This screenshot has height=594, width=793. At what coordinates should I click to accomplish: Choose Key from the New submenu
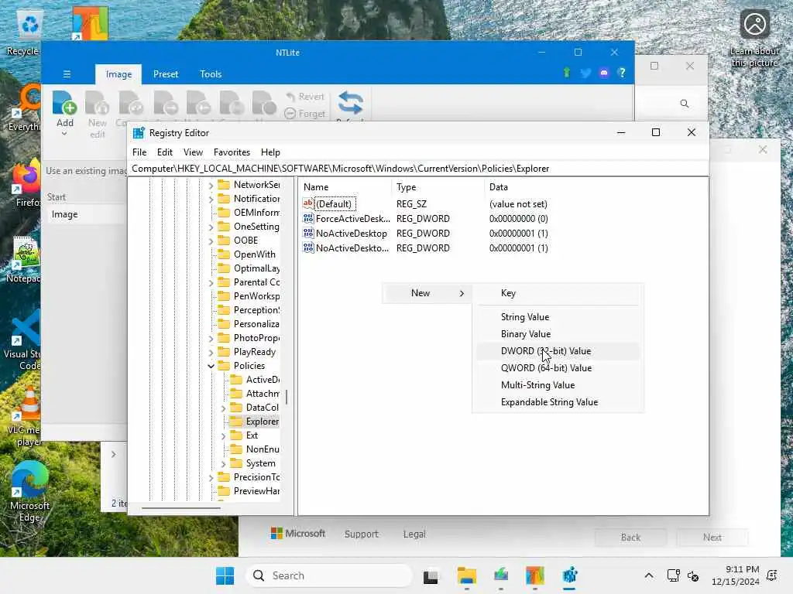pos(558,293)
